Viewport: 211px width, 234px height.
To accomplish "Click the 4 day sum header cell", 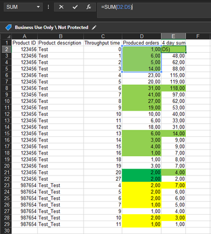I will pyautogui.click(x=174, y=43).
